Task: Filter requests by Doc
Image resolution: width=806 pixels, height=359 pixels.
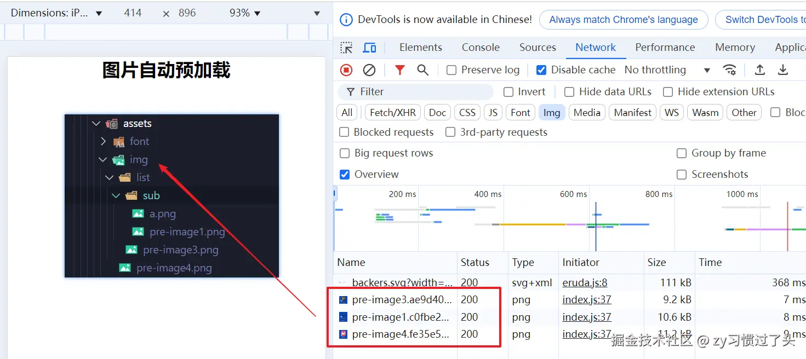Action: [437, 113]
